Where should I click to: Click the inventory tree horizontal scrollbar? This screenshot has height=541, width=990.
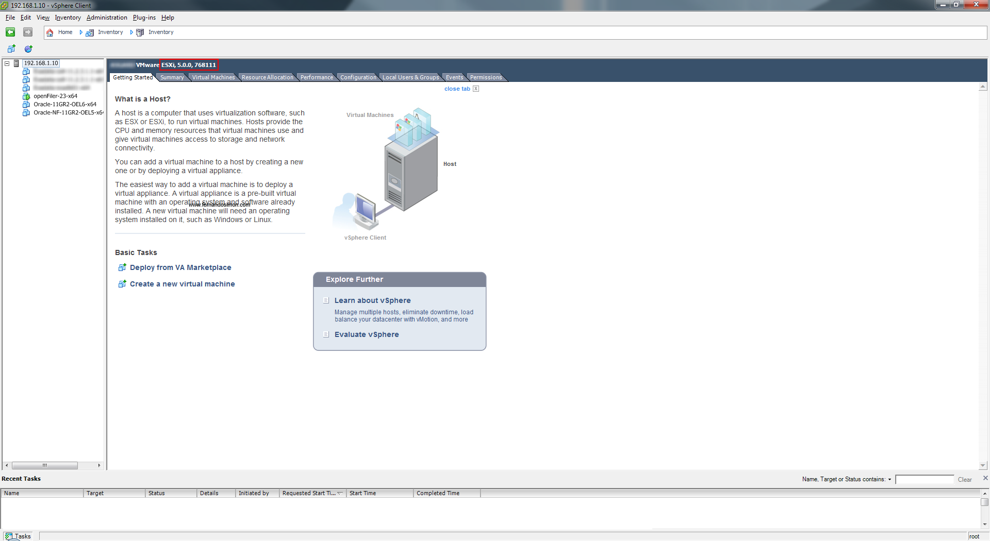coord(45,465)
